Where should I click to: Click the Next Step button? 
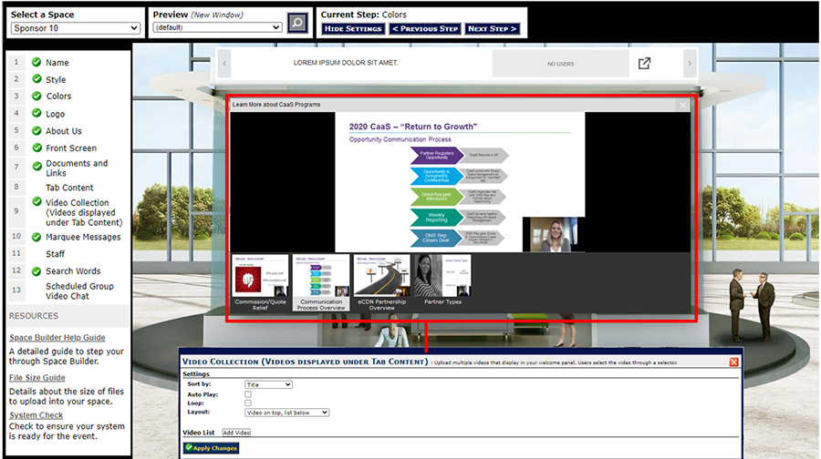[493, 29]
